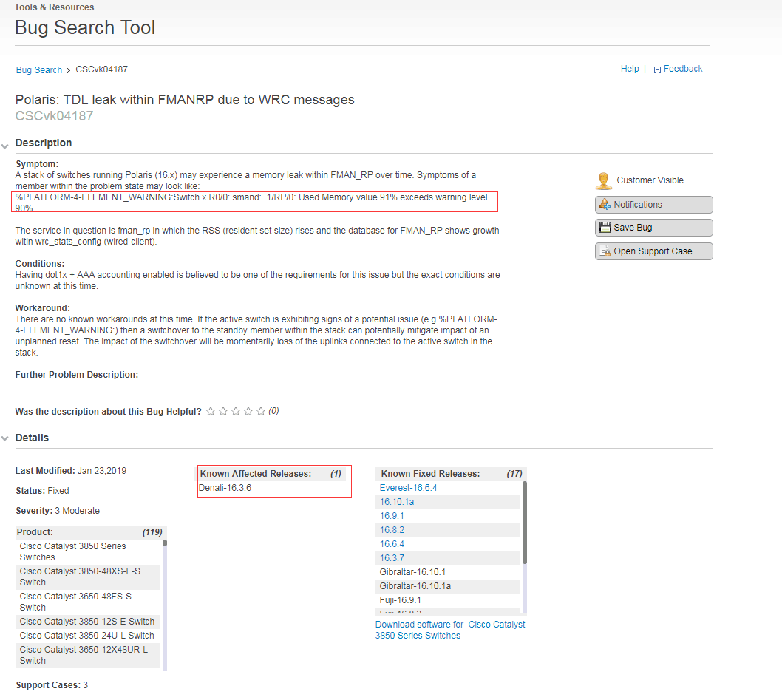The image size is (782, 700).
Task: Click the Save Bug floppy disk icon
Action: [605, 228]
